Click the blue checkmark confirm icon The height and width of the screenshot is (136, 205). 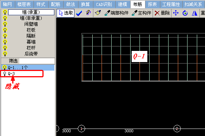click(79, 13)
